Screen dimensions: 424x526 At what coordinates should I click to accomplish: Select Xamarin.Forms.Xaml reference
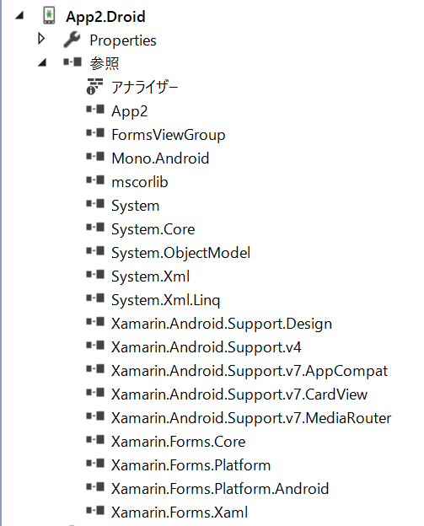(x=180, y=513)
